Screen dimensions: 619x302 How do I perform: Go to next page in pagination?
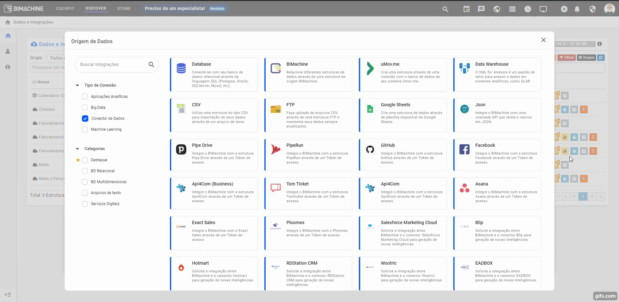592,196
